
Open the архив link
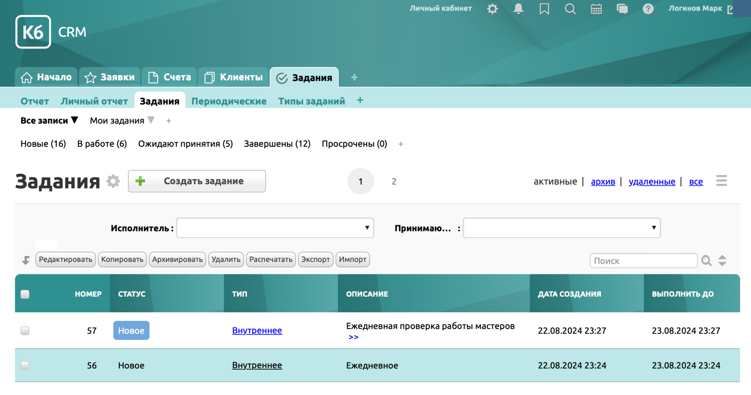pos(603,181)
